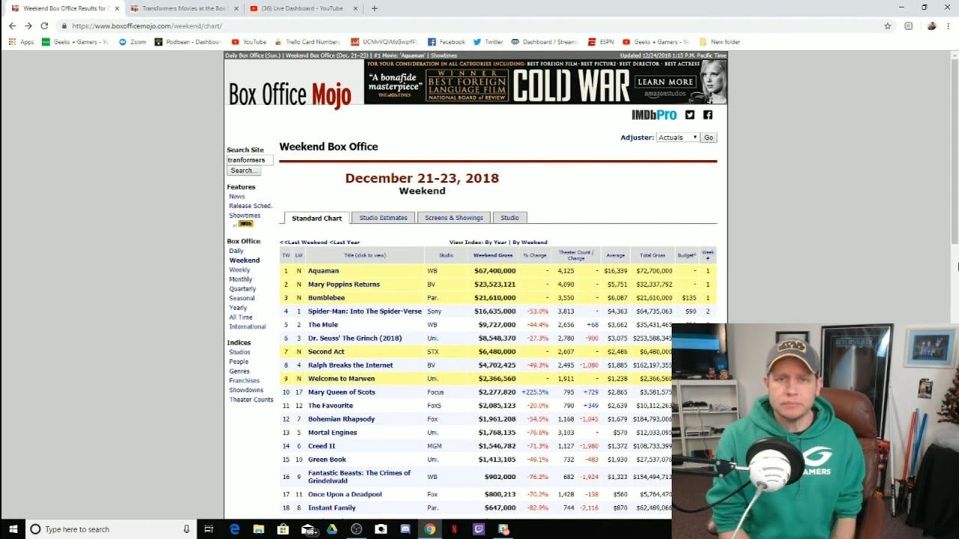The height and width of the screenshot is (539, 959).
Task: Open Twitch from the taskbar
Action: pyautogui.click(x=479, y=529)
